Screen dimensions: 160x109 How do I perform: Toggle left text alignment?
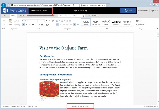pos(57,25)
